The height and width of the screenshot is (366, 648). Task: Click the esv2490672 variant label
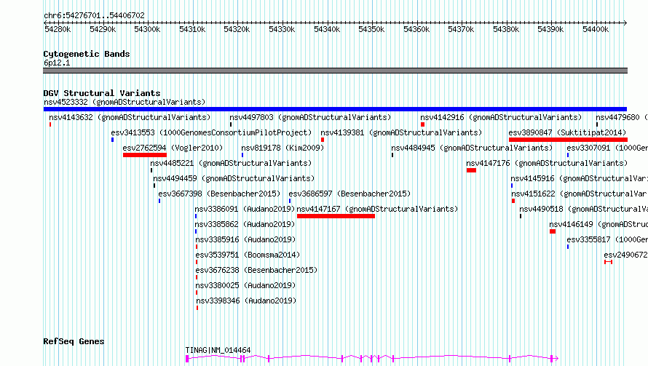(x=625, y=255)
